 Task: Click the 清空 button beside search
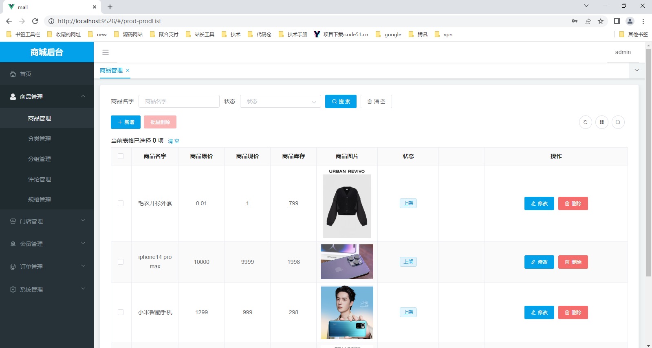pos(376,101)
